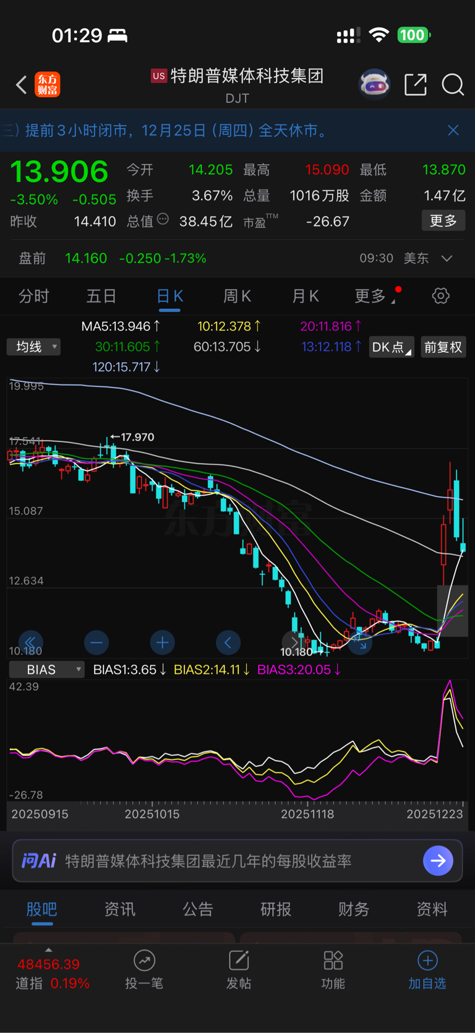The width and height of the screenshot is (475, 1033).
Task: Switch to 分时 chart tab
Action: pyautogui.click(x=34, y=296)
